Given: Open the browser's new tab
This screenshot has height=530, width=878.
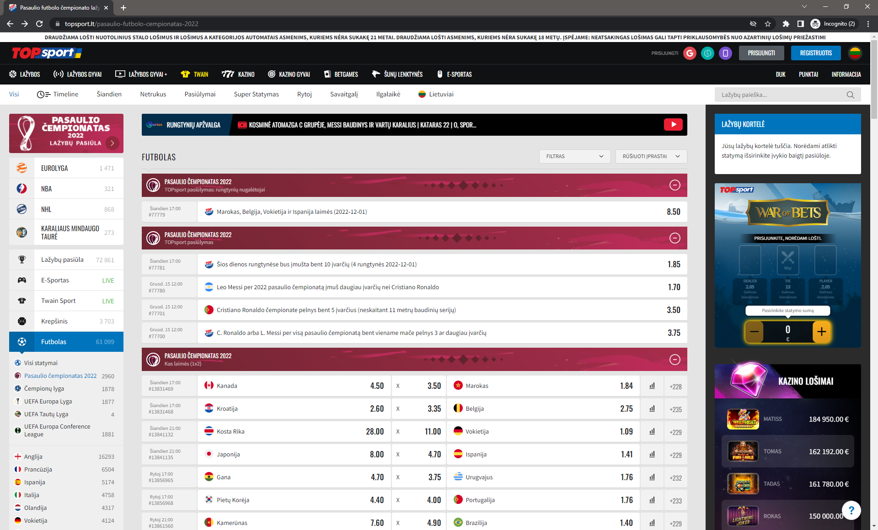Looking at the screenshot, I should click(x=123, y=8).
